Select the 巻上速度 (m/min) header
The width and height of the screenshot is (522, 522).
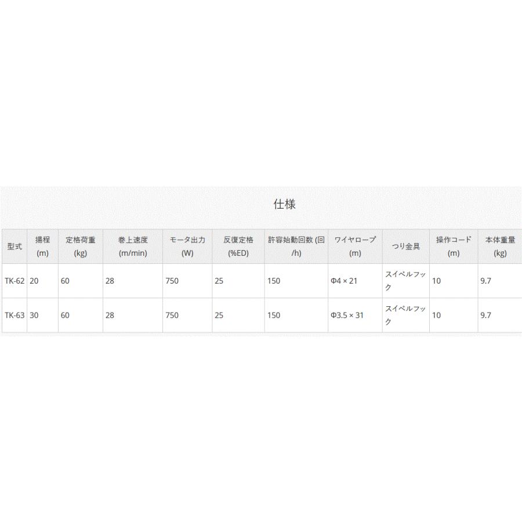pyautogui.click(x=133, y=246)
